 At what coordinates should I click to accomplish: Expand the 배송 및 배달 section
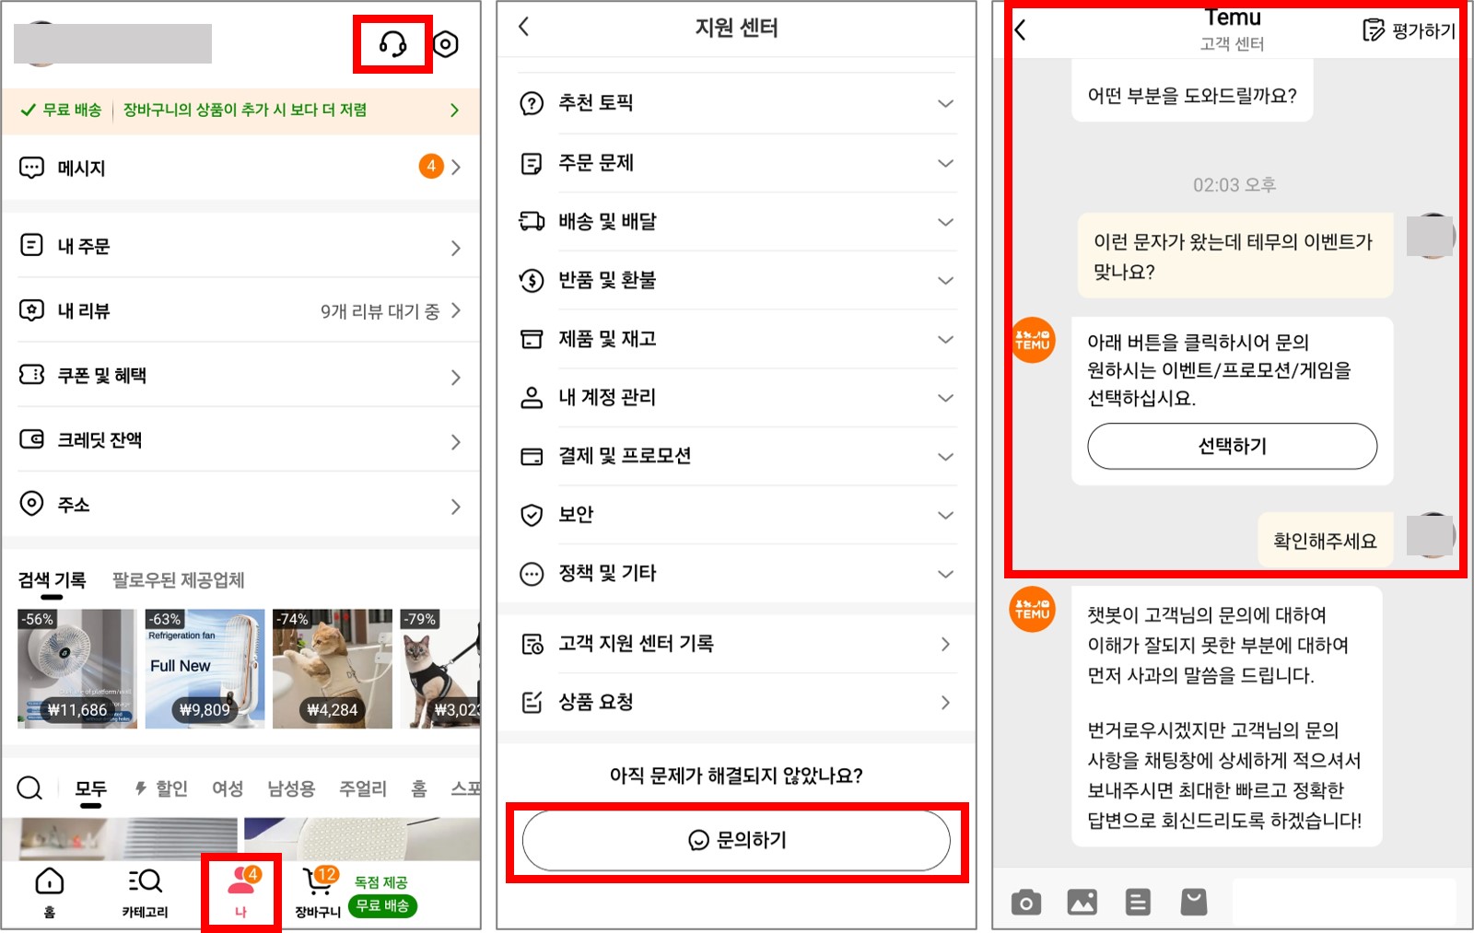coord(737,222)
